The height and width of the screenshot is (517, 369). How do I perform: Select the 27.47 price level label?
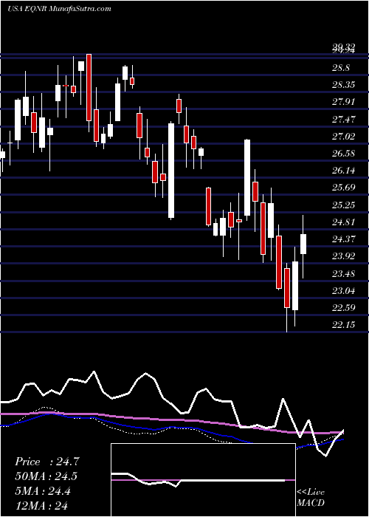343,119
